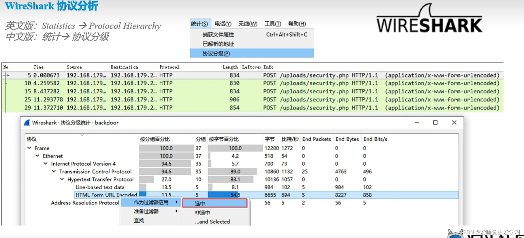
Task: Sort by the End Bytes column header
Action: [x=347, y=139]
